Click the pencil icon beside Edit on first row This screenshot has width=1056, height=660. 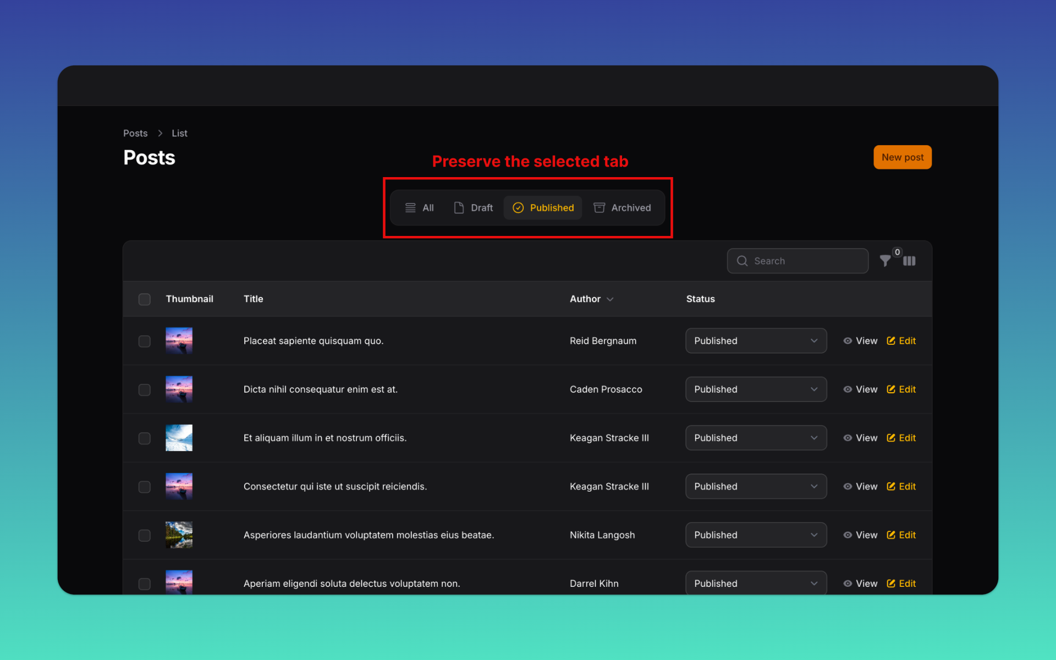click(x=892, y=341)
